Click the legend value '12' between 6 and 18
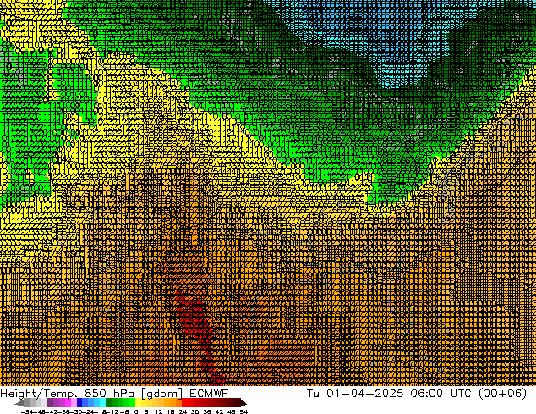This screenshot has height=414, width=536. 158,411
